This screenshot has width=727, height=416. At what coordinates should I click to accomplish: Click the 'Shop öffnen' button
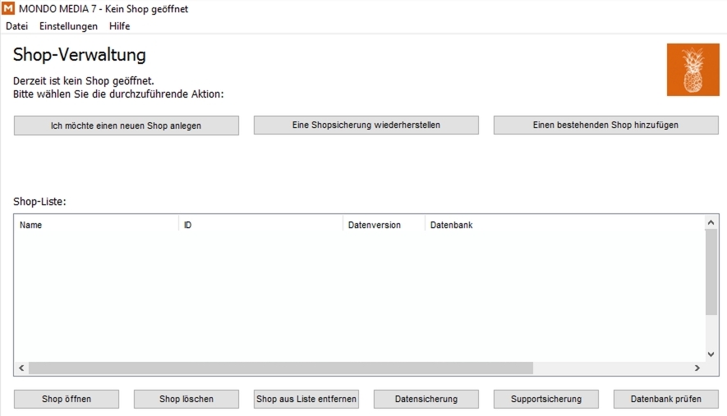tap(67, 399)
